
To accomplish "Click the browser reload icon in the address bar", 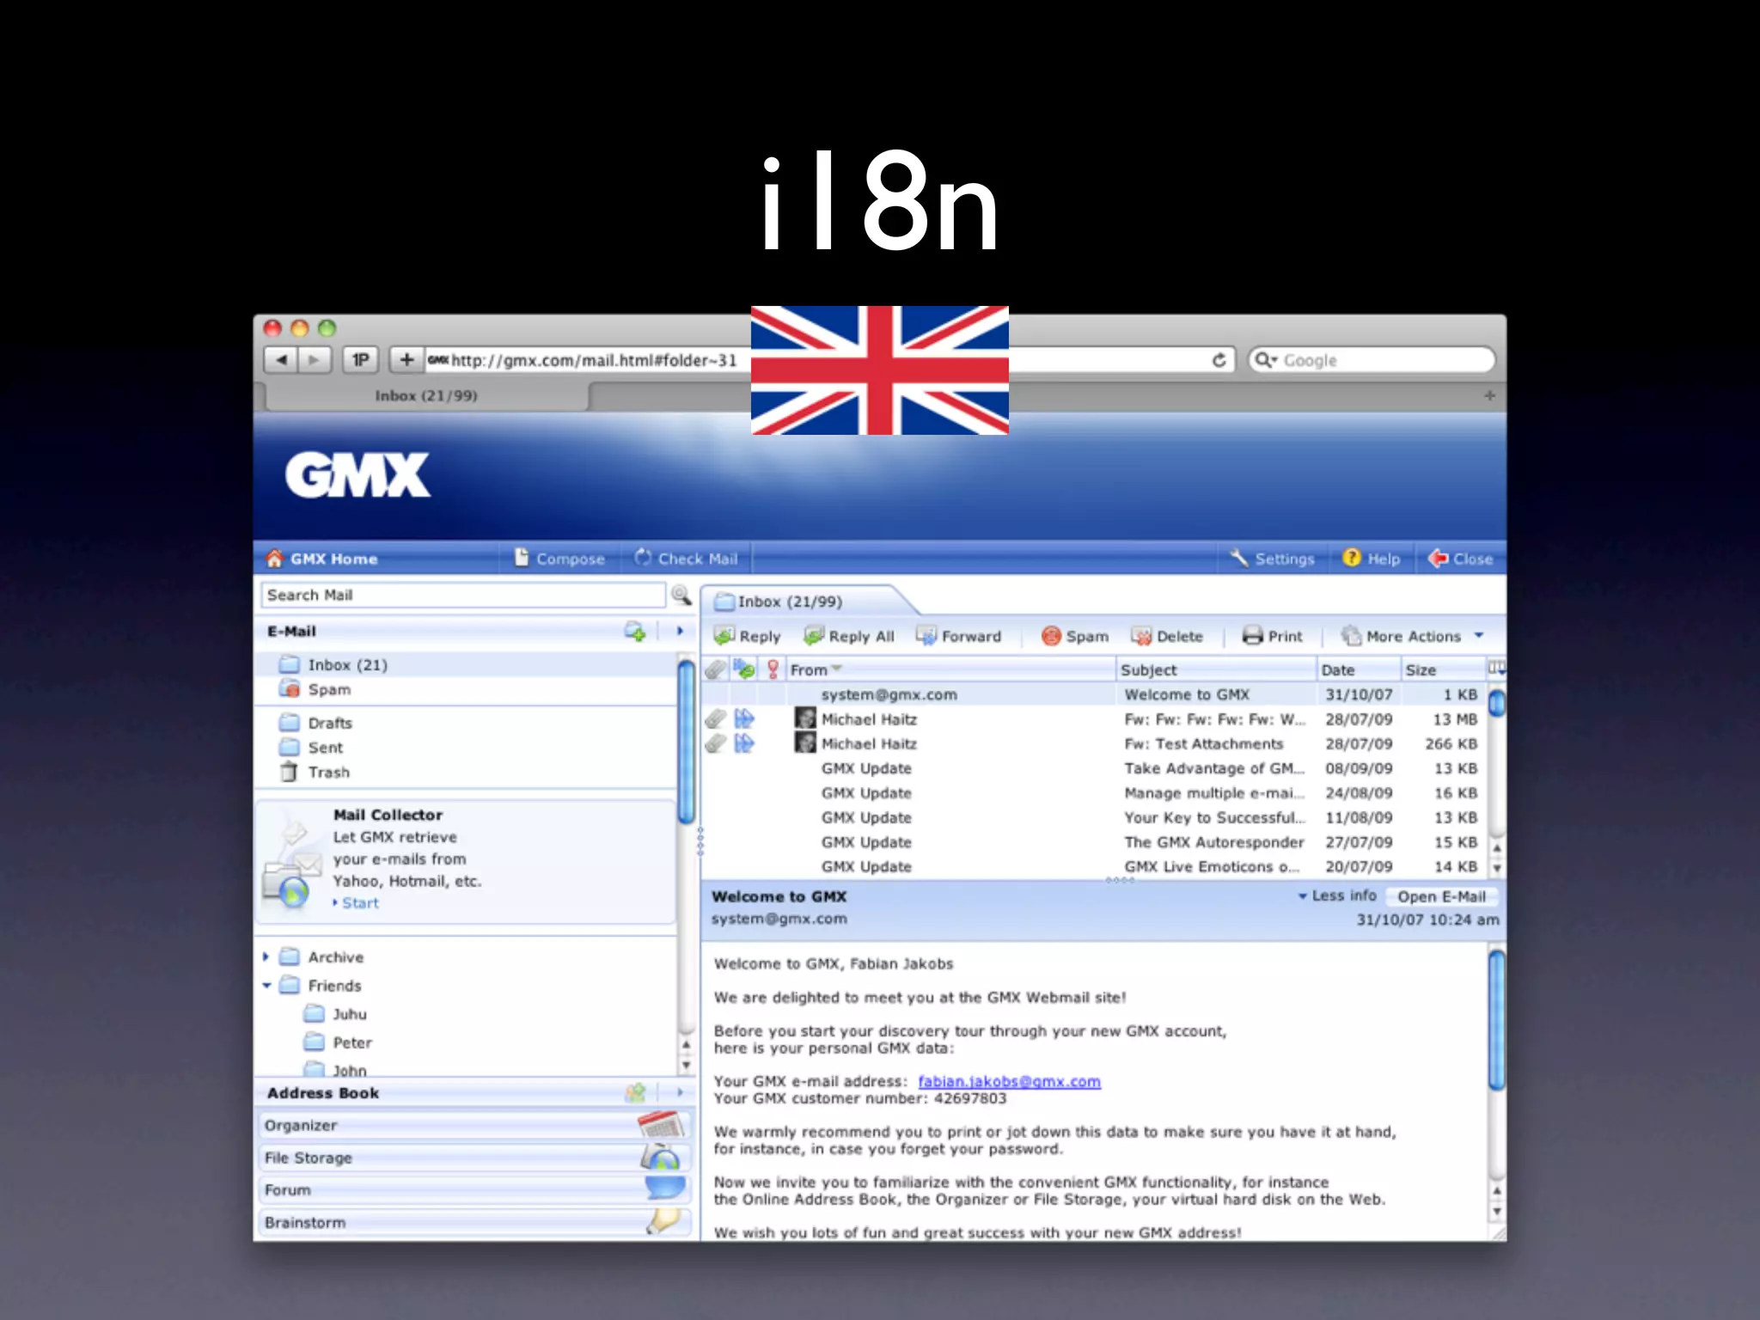I will point(1219,360).
